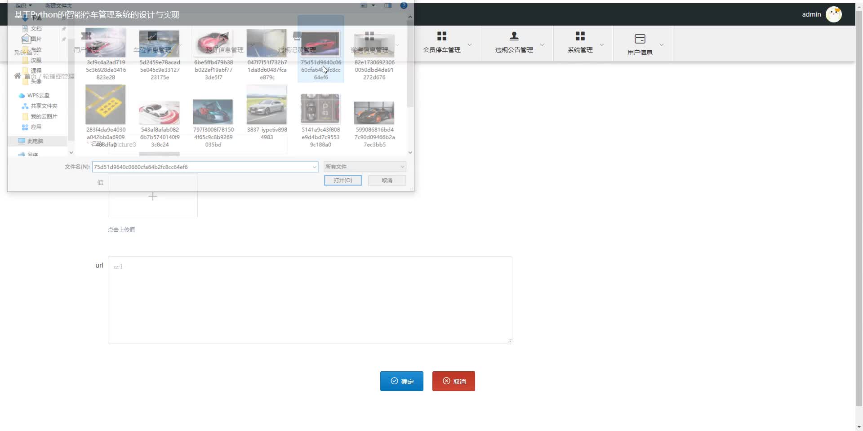Image resolution: width=863 pixels, height=431 pixels.
Task: Select parking lot thumbnail 5141a9c43f808
Action: [320, 108]
